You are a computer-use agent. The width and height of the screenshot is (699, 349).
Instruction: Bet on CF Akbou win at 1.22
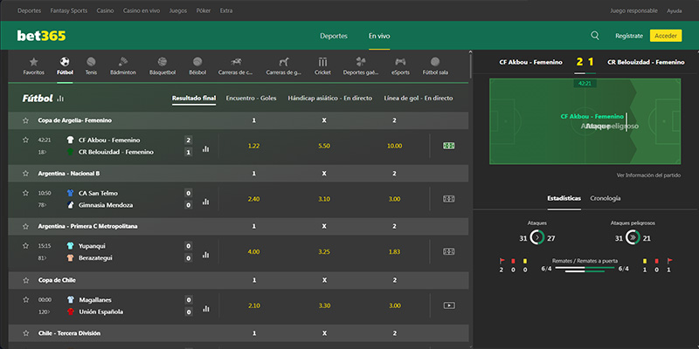coord(253,146)
